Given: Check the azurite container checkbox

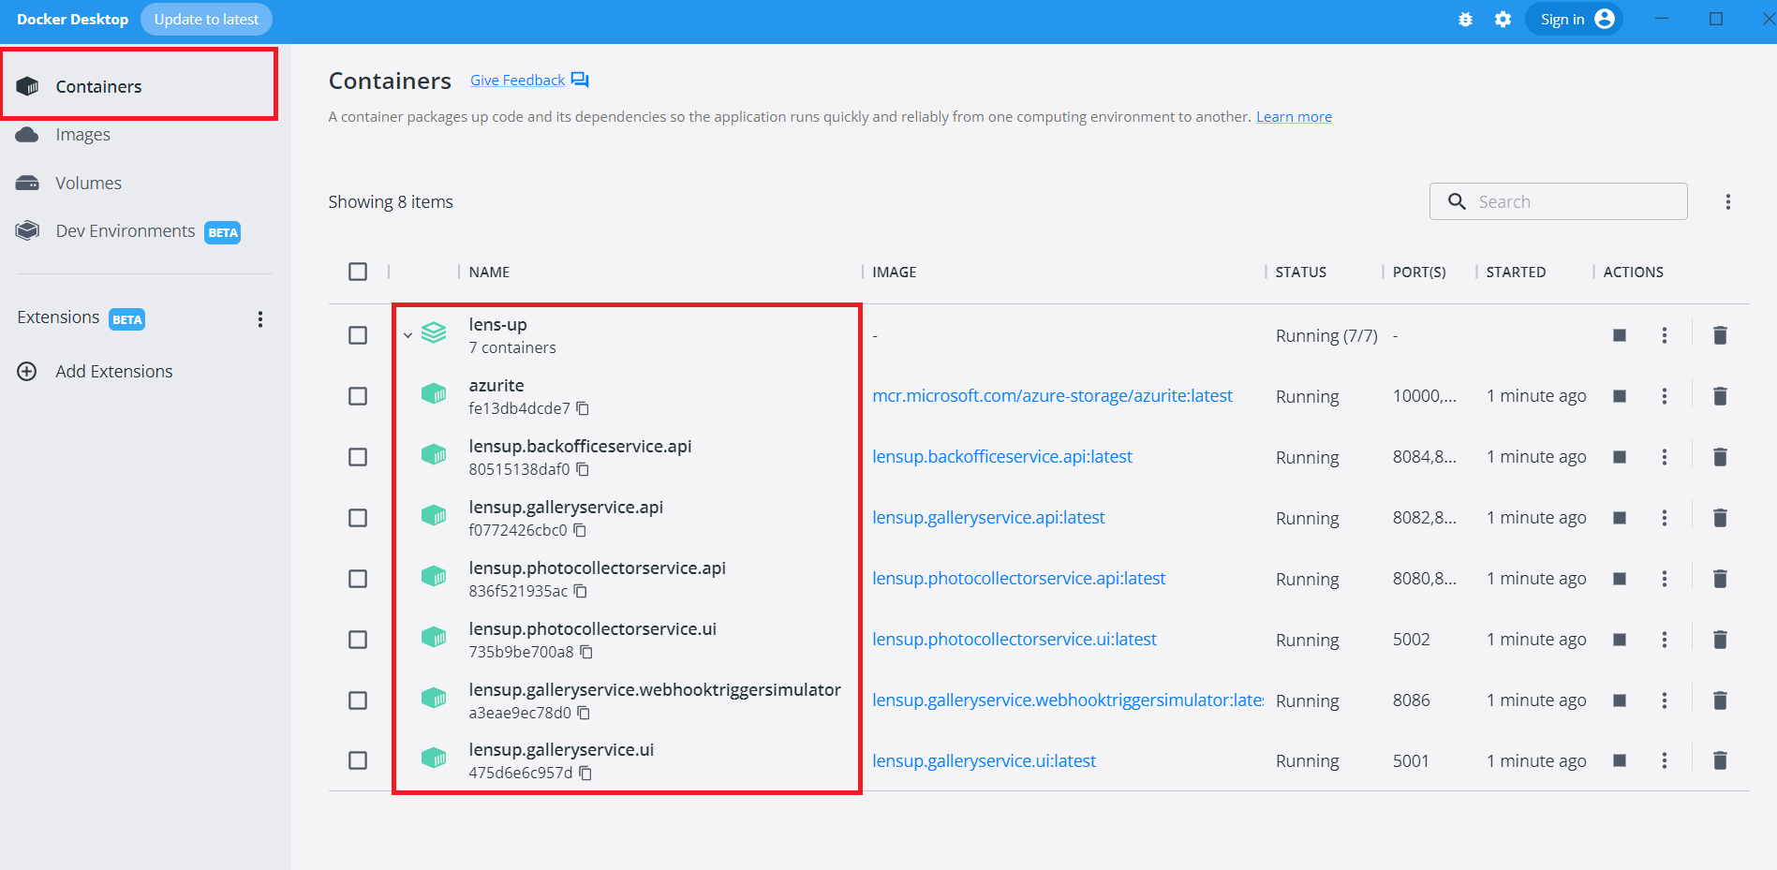Looking at the screenshot, I should tap(358, 396).
